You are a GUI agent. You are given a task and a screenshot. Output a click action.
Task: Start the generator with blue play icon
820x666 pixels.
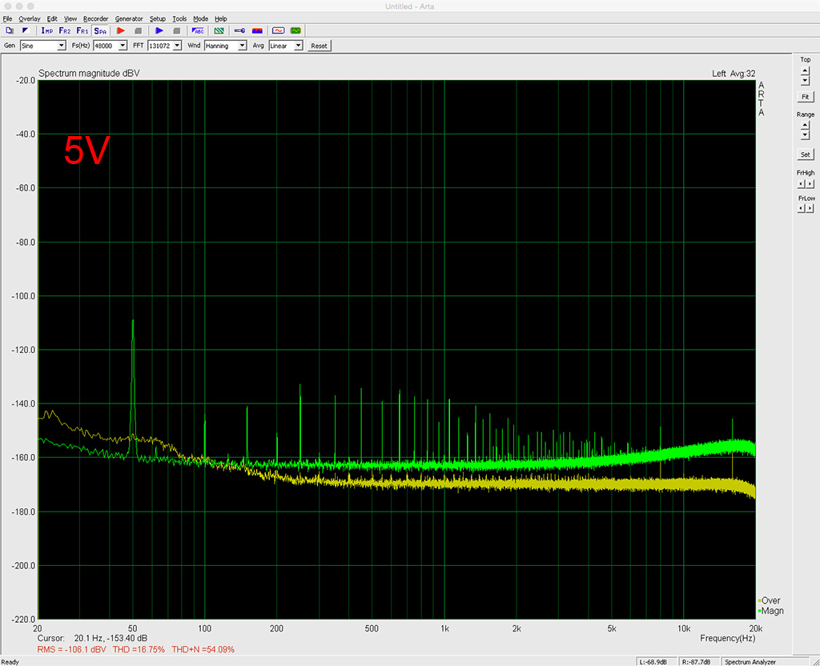click(x=159, y=31)
